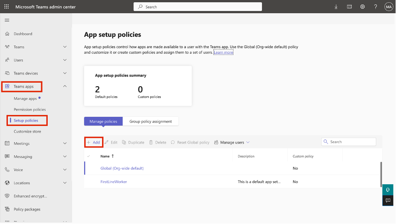
Task: Open the FirstLineWorker policy
Action: click(x=113, y=182)
